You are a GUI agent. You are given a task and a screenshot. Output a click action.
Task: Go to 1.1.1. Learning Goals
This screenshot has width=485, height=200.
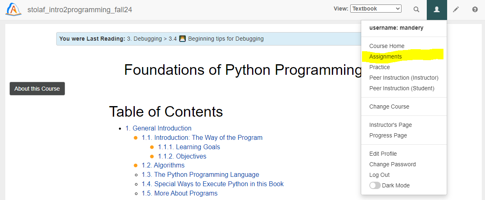pyautogui.click(x=189, y=147)
